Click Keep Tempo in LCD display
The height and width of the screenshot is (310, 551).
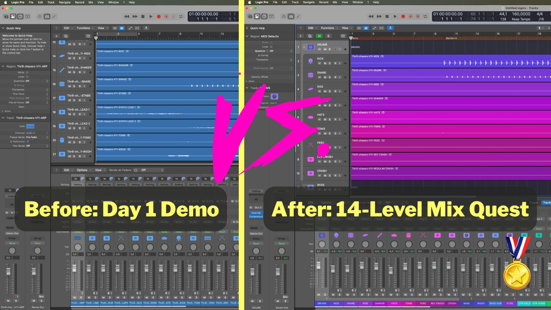[521, 19]
